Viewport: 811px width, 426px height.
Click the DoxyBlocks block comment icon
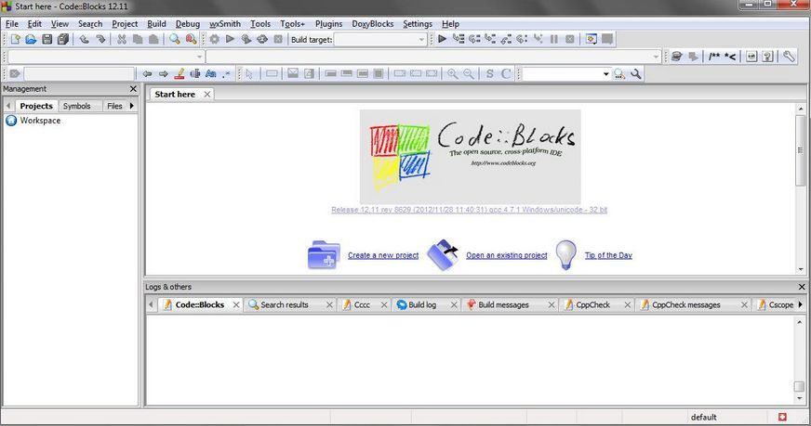714,57
